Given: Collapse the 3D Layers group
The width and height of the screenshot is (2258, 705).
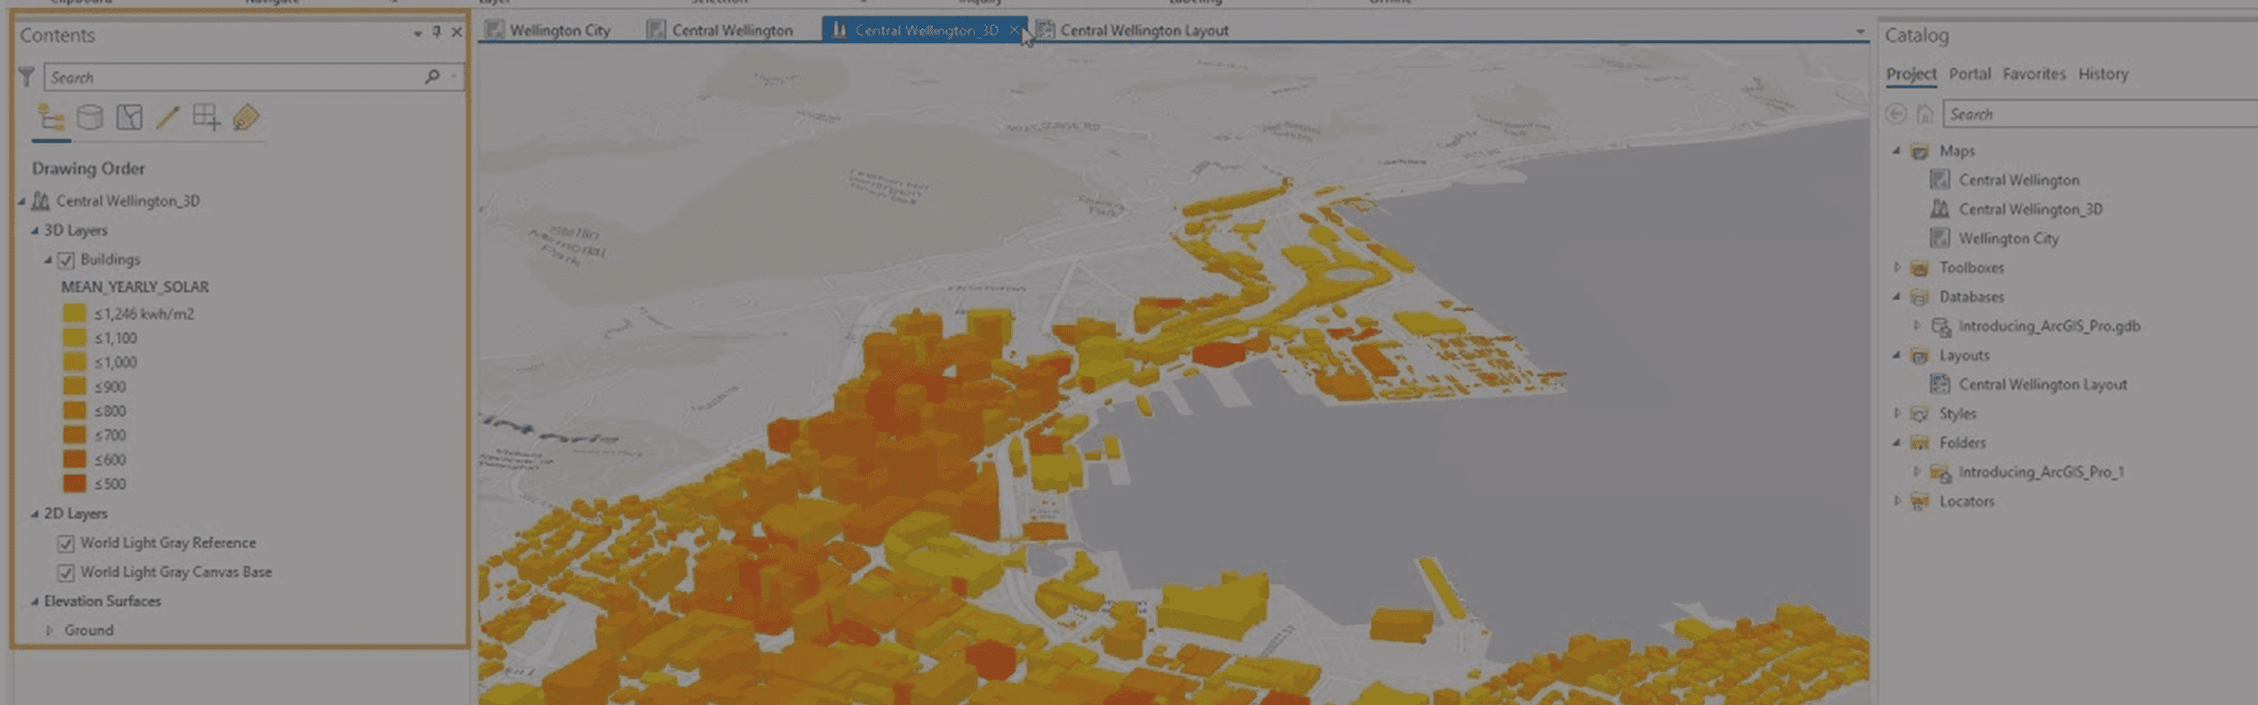Looking at the screenshot, I should point(34,231).
